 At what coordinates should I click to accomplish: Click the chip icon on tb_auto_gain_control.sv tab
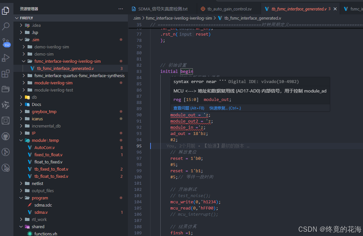[203, 9]
